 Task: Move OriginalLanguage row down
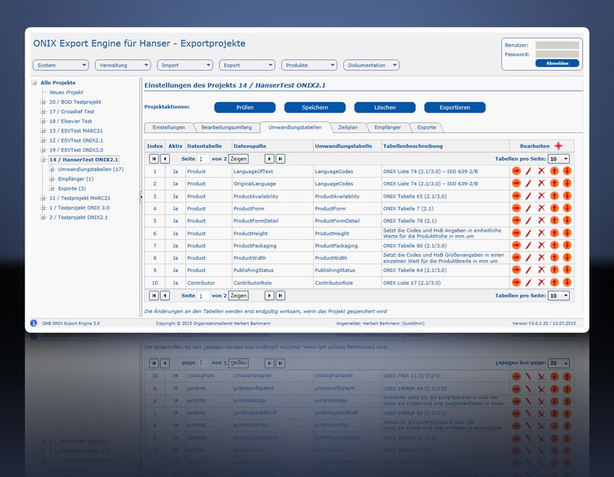tap(567, 183)
